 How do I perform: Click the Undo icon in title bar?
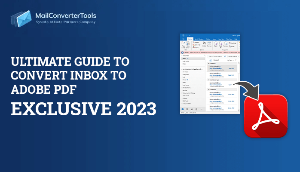pos(187,35)
